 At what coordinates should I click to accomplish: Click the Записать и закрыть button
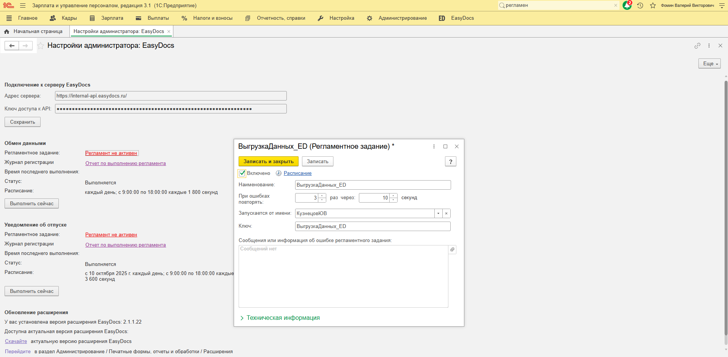(268, 162)
